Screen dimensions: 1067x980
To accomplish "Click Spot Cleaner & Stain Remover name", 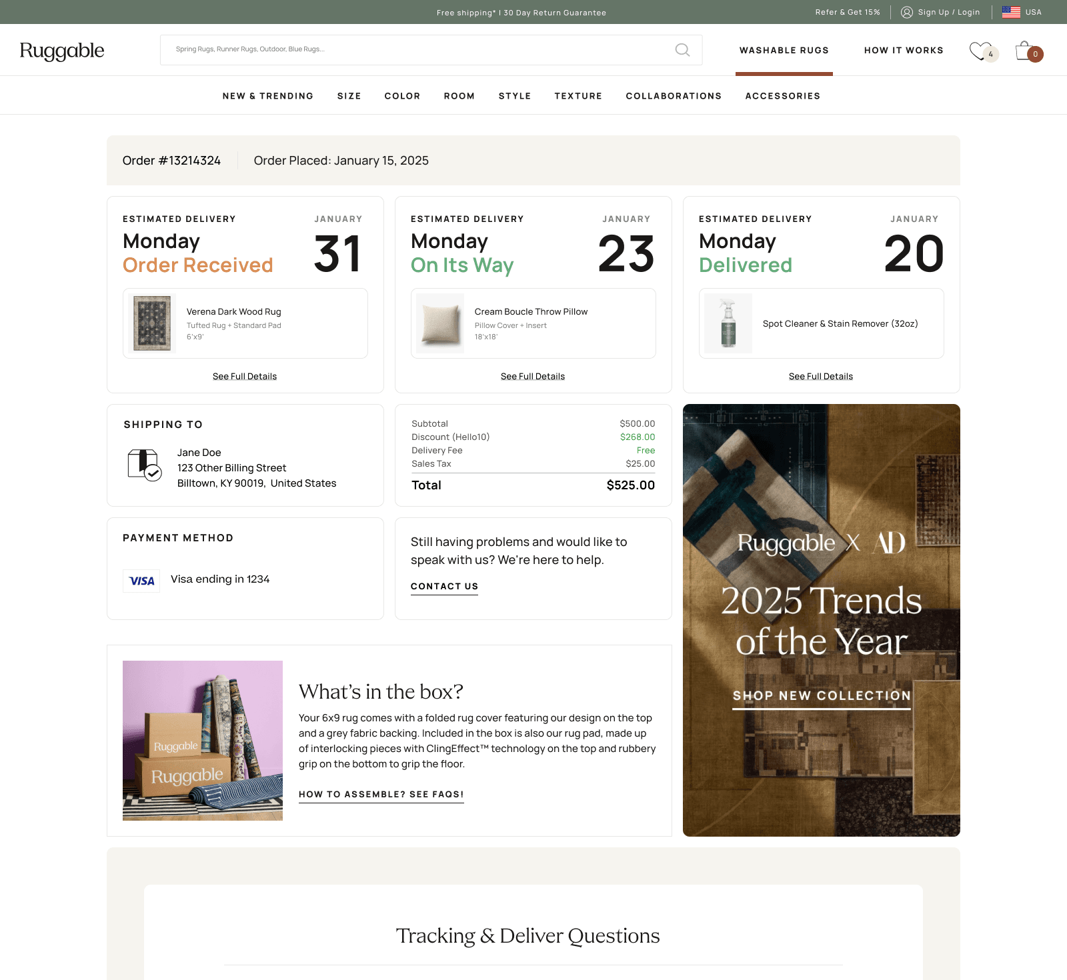I will click(x=840, y=323).
